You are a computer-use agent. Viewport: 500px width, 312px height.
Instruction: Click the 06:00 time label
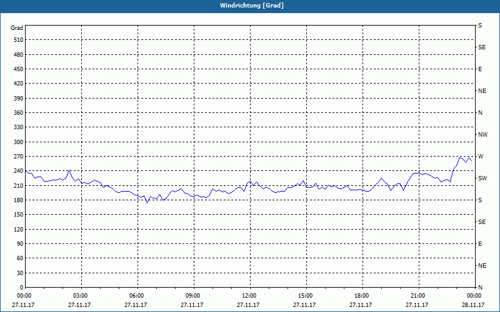[137, 296]
